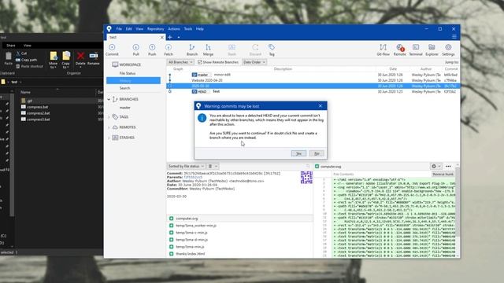Open the Repository menu
504x283 pixels.
click(156, 29)
